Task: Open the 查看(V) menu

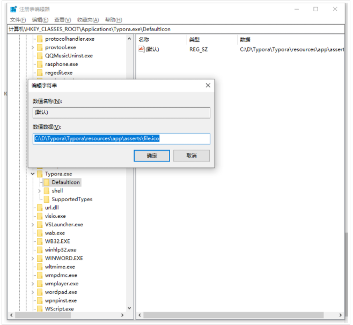Action: pos(63,20)
